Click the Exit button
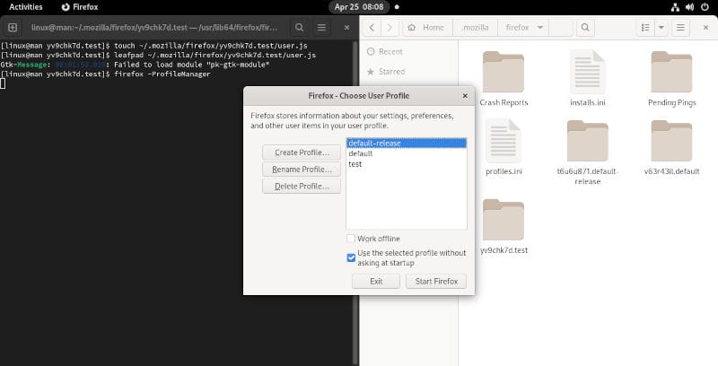Image resolution: width=718 pixels, height=366 pixels. (x=376, y=281)
